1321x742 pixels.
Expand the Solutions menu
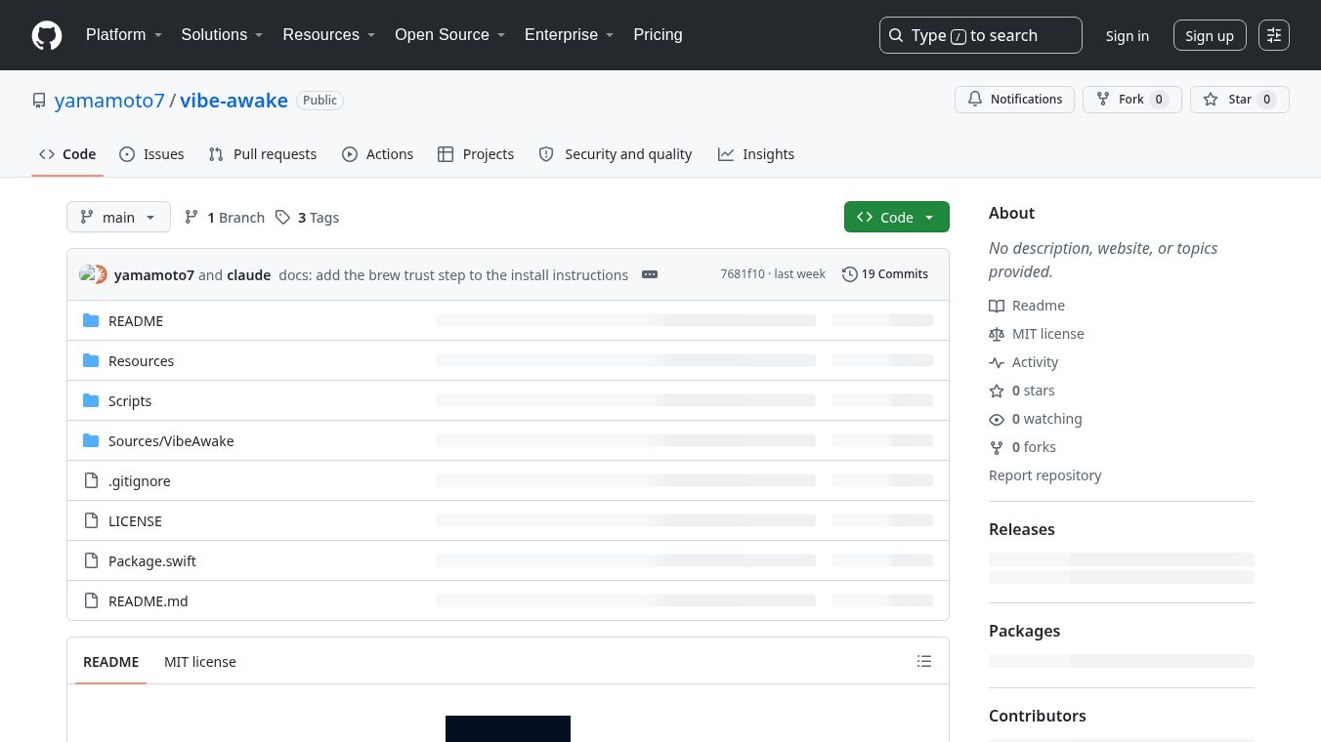(x=223, y=34)
